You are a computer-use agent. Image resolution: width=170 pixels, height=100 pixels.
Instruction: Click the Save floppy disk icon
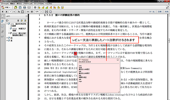[x=20, y=7]
